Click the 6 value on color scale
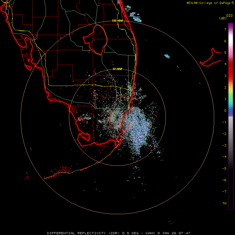 point(225,41)
